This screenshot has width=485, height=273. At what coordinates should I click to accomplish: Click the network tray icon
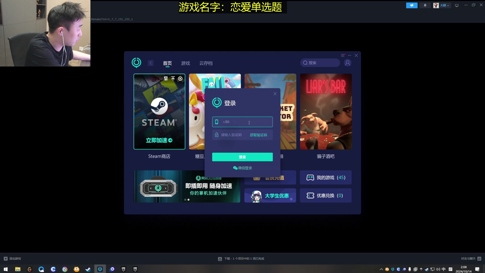point(432,269)
